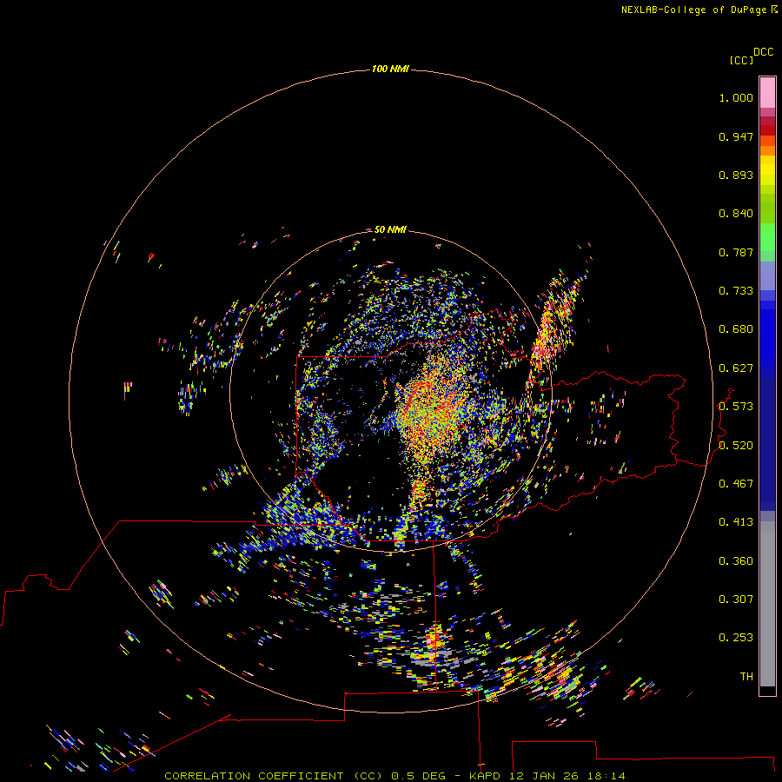Image resolution: width=782 pixels, height=782 pixels.
Task: Click the 0.893 legend value
Action: [x=736, y=175]
